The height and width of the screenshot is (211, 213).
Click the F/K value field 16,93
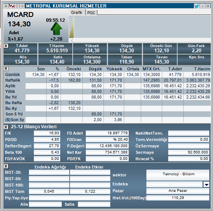[x=47, y=133]
